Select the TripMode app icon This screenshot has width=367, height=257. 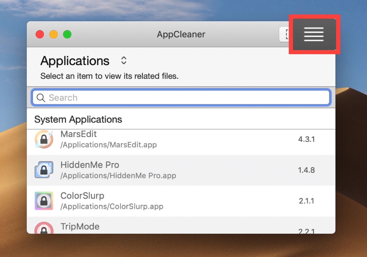coord(44,228)
